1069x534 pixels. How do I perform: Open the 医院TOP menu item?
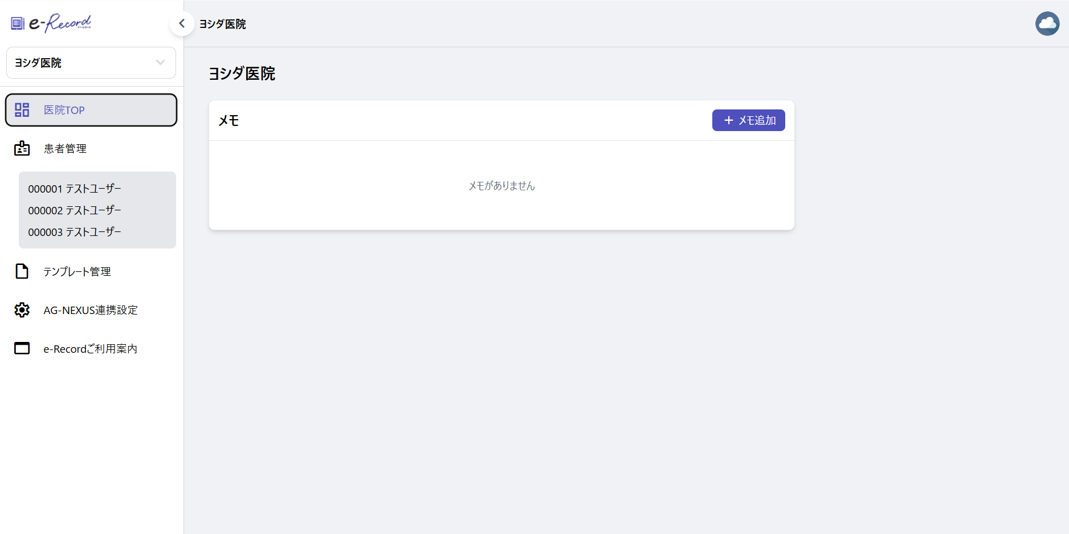tap(91, 110)
